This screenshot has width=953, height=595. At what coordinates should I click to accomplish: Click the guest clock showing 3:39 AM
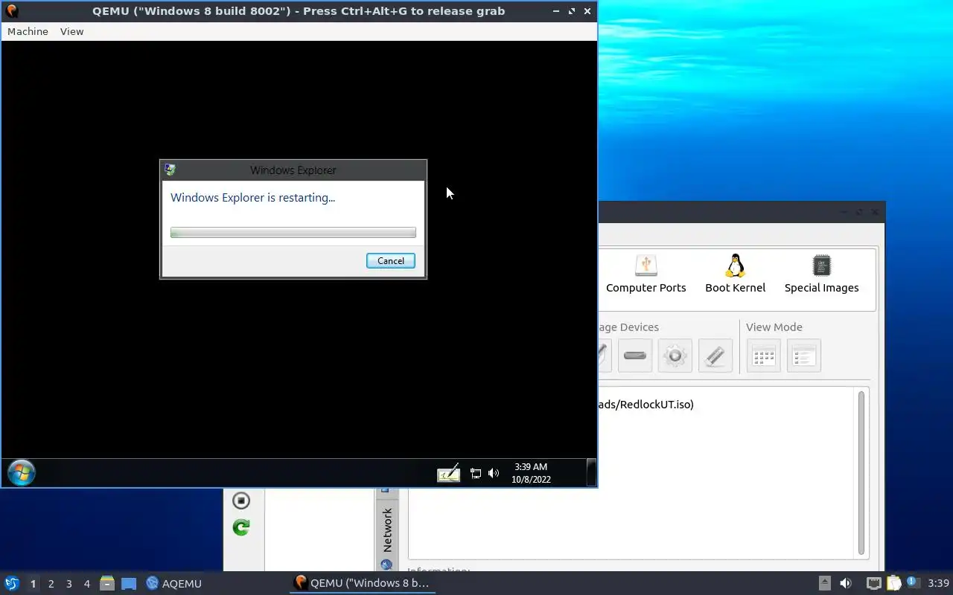(531, 473)
